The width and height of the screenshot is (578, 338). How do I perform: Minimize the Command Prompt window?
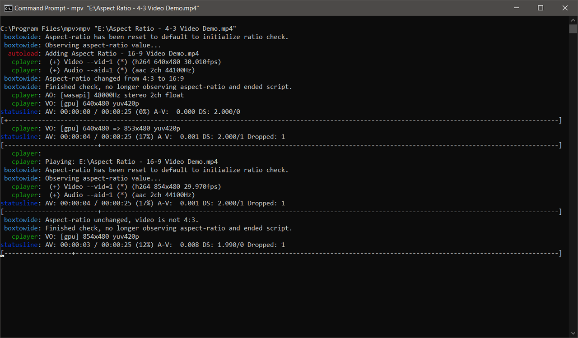pos(516,8)
